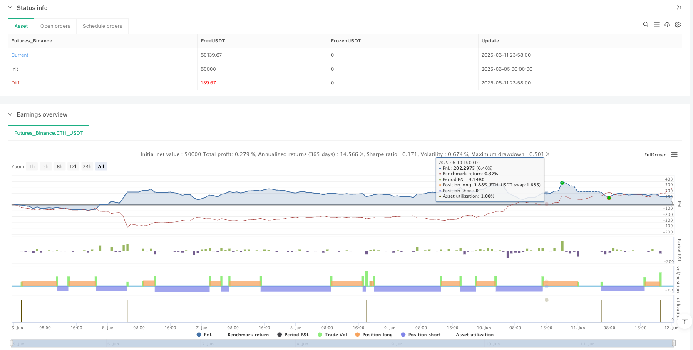Toggle Position short legend item

[420, 335]
